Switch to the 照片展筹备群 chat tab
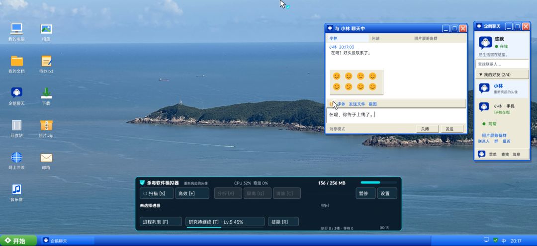The height and width of the screenshot is (246, 537). coord(432,38)
